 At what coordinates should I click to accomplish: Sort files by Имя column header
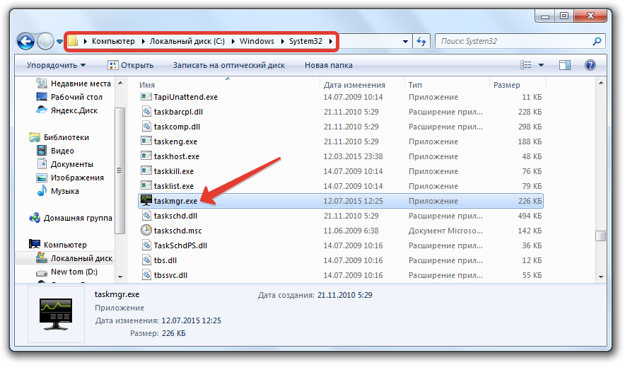147,85
